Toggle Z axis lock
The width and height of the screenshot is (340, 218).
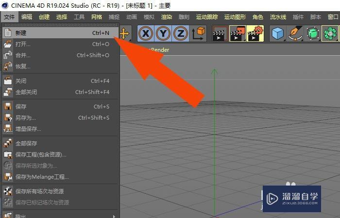(x=180, y=33)
